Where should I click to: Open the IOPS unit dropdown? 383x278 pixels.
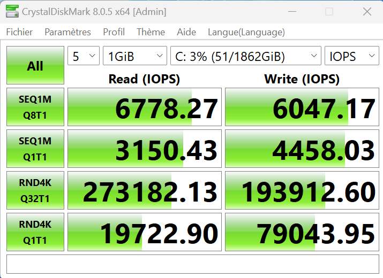[x=352, y=56]
